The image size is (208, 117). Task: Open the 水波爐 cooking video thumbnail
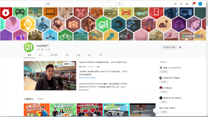63,110
